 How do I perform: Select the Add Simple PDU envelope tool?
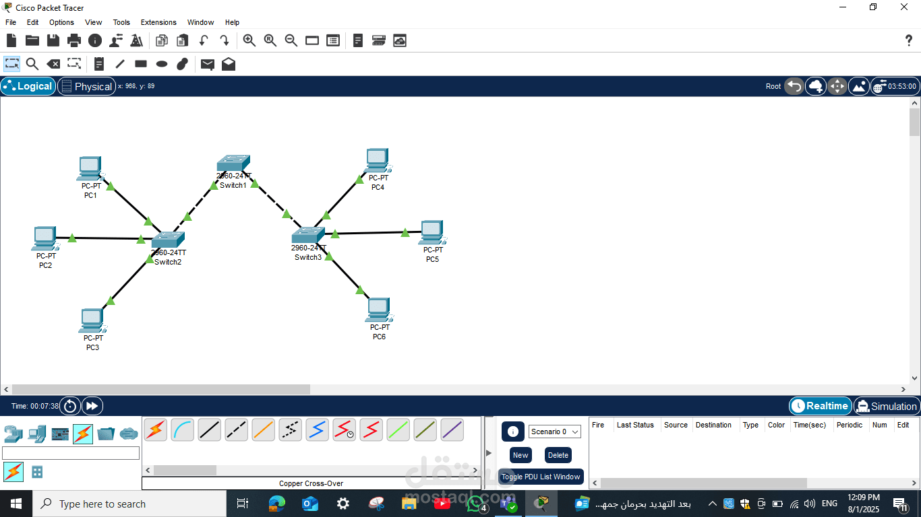point(207,64)
